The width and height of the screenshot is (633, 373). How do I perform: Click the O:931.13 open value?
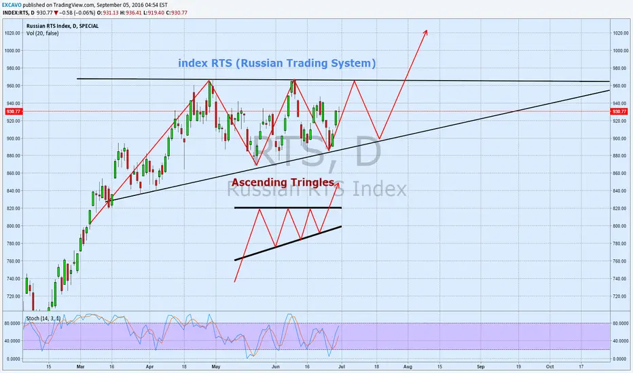point(107,13)
